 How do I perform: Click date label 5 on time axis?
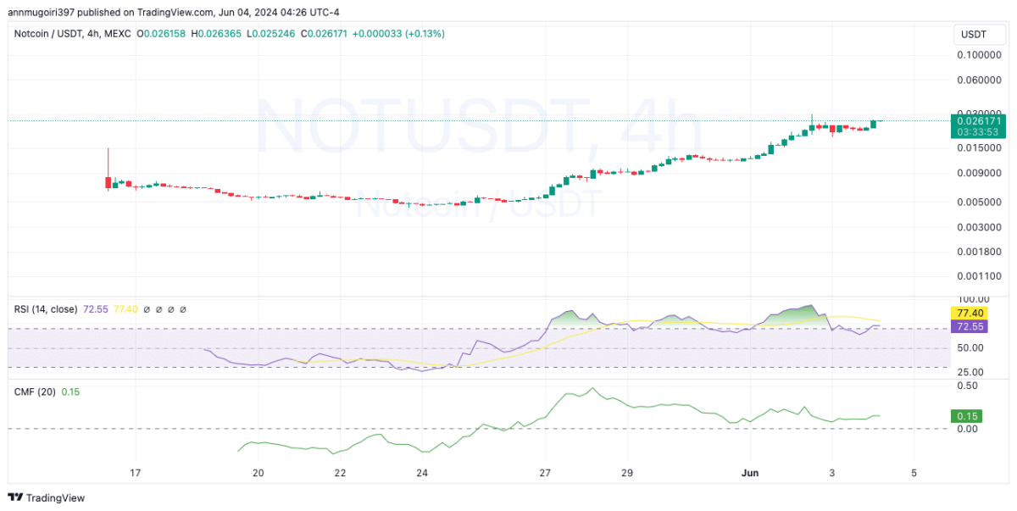pyautogui.click(x=914, y=472)
